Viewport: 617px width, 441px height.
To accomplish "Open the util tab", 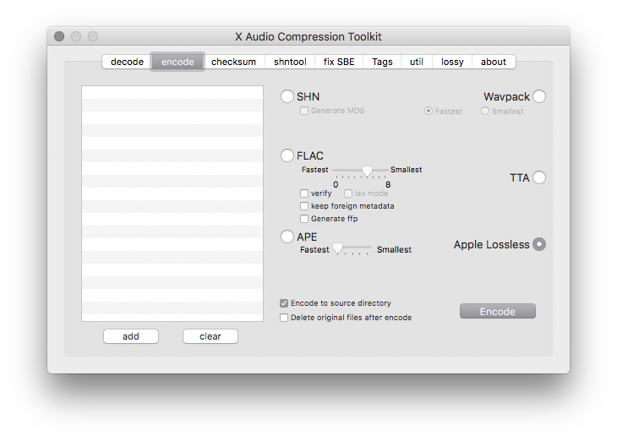I will pyautogui.click(x=417, y=62).
